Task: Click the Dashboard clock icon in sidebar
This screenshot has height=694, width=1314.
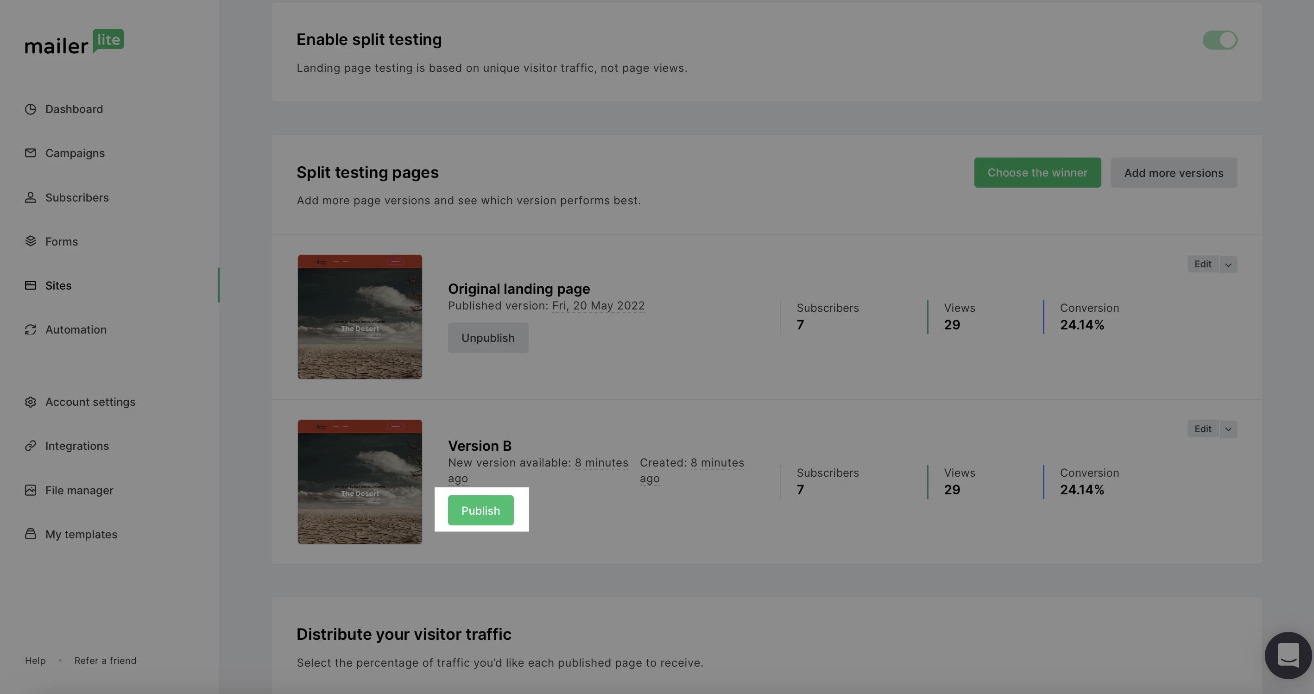Action: tap(31, 109)
